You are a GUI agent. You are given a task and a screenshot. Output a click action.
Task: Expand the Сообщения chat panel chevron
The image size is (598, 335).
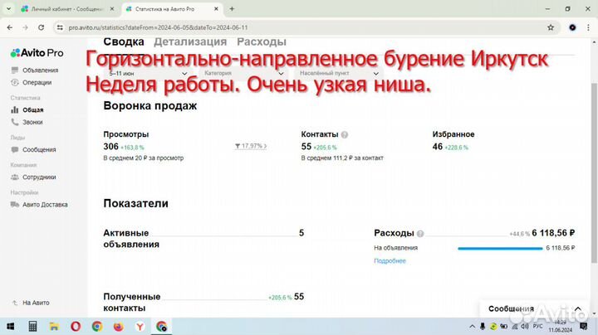[x=578, y=308]
